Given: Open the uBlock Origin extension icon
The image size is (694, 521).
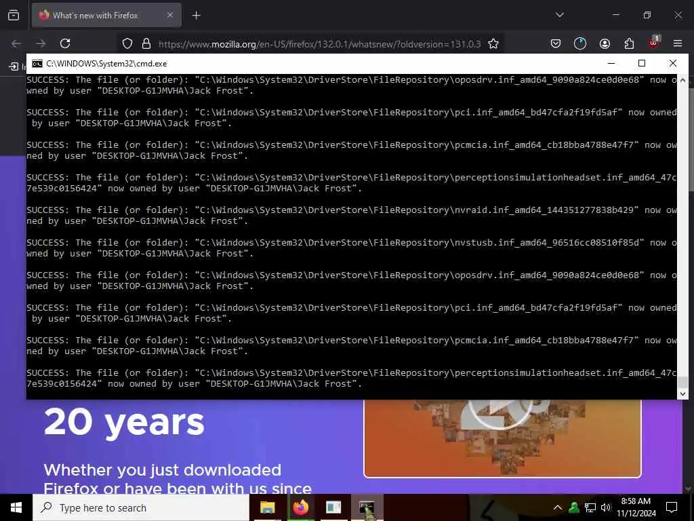Looking at the screenshot, I should click(x=654, y=43).
